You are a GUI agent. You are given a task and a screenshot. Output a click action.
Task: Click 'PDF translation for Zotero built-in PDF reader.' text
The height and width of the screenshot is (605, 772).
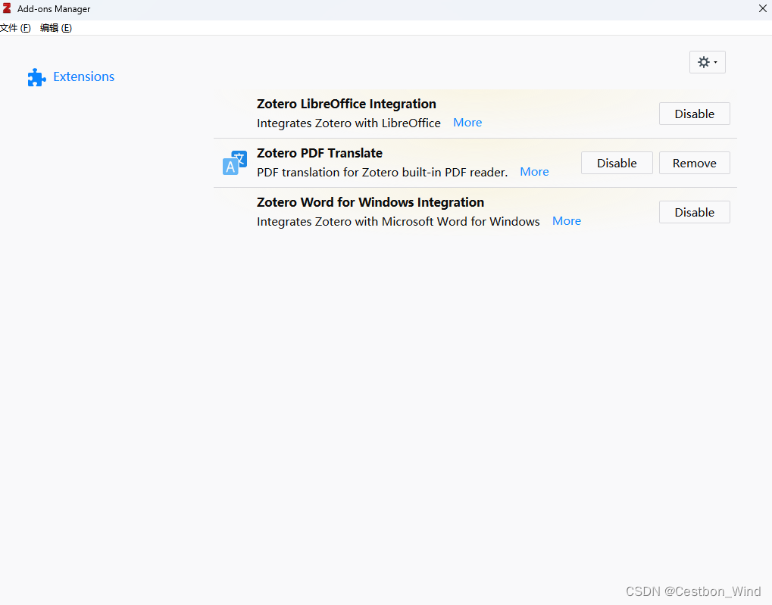[x=382, y=173]
